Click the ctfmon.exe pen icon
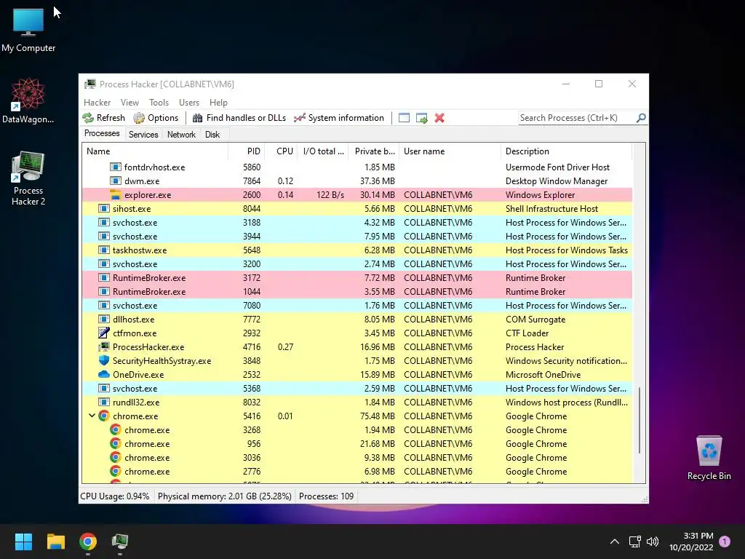Image resolution: width=745 pixels, height=559 pixels. click(x=103, y=333)
